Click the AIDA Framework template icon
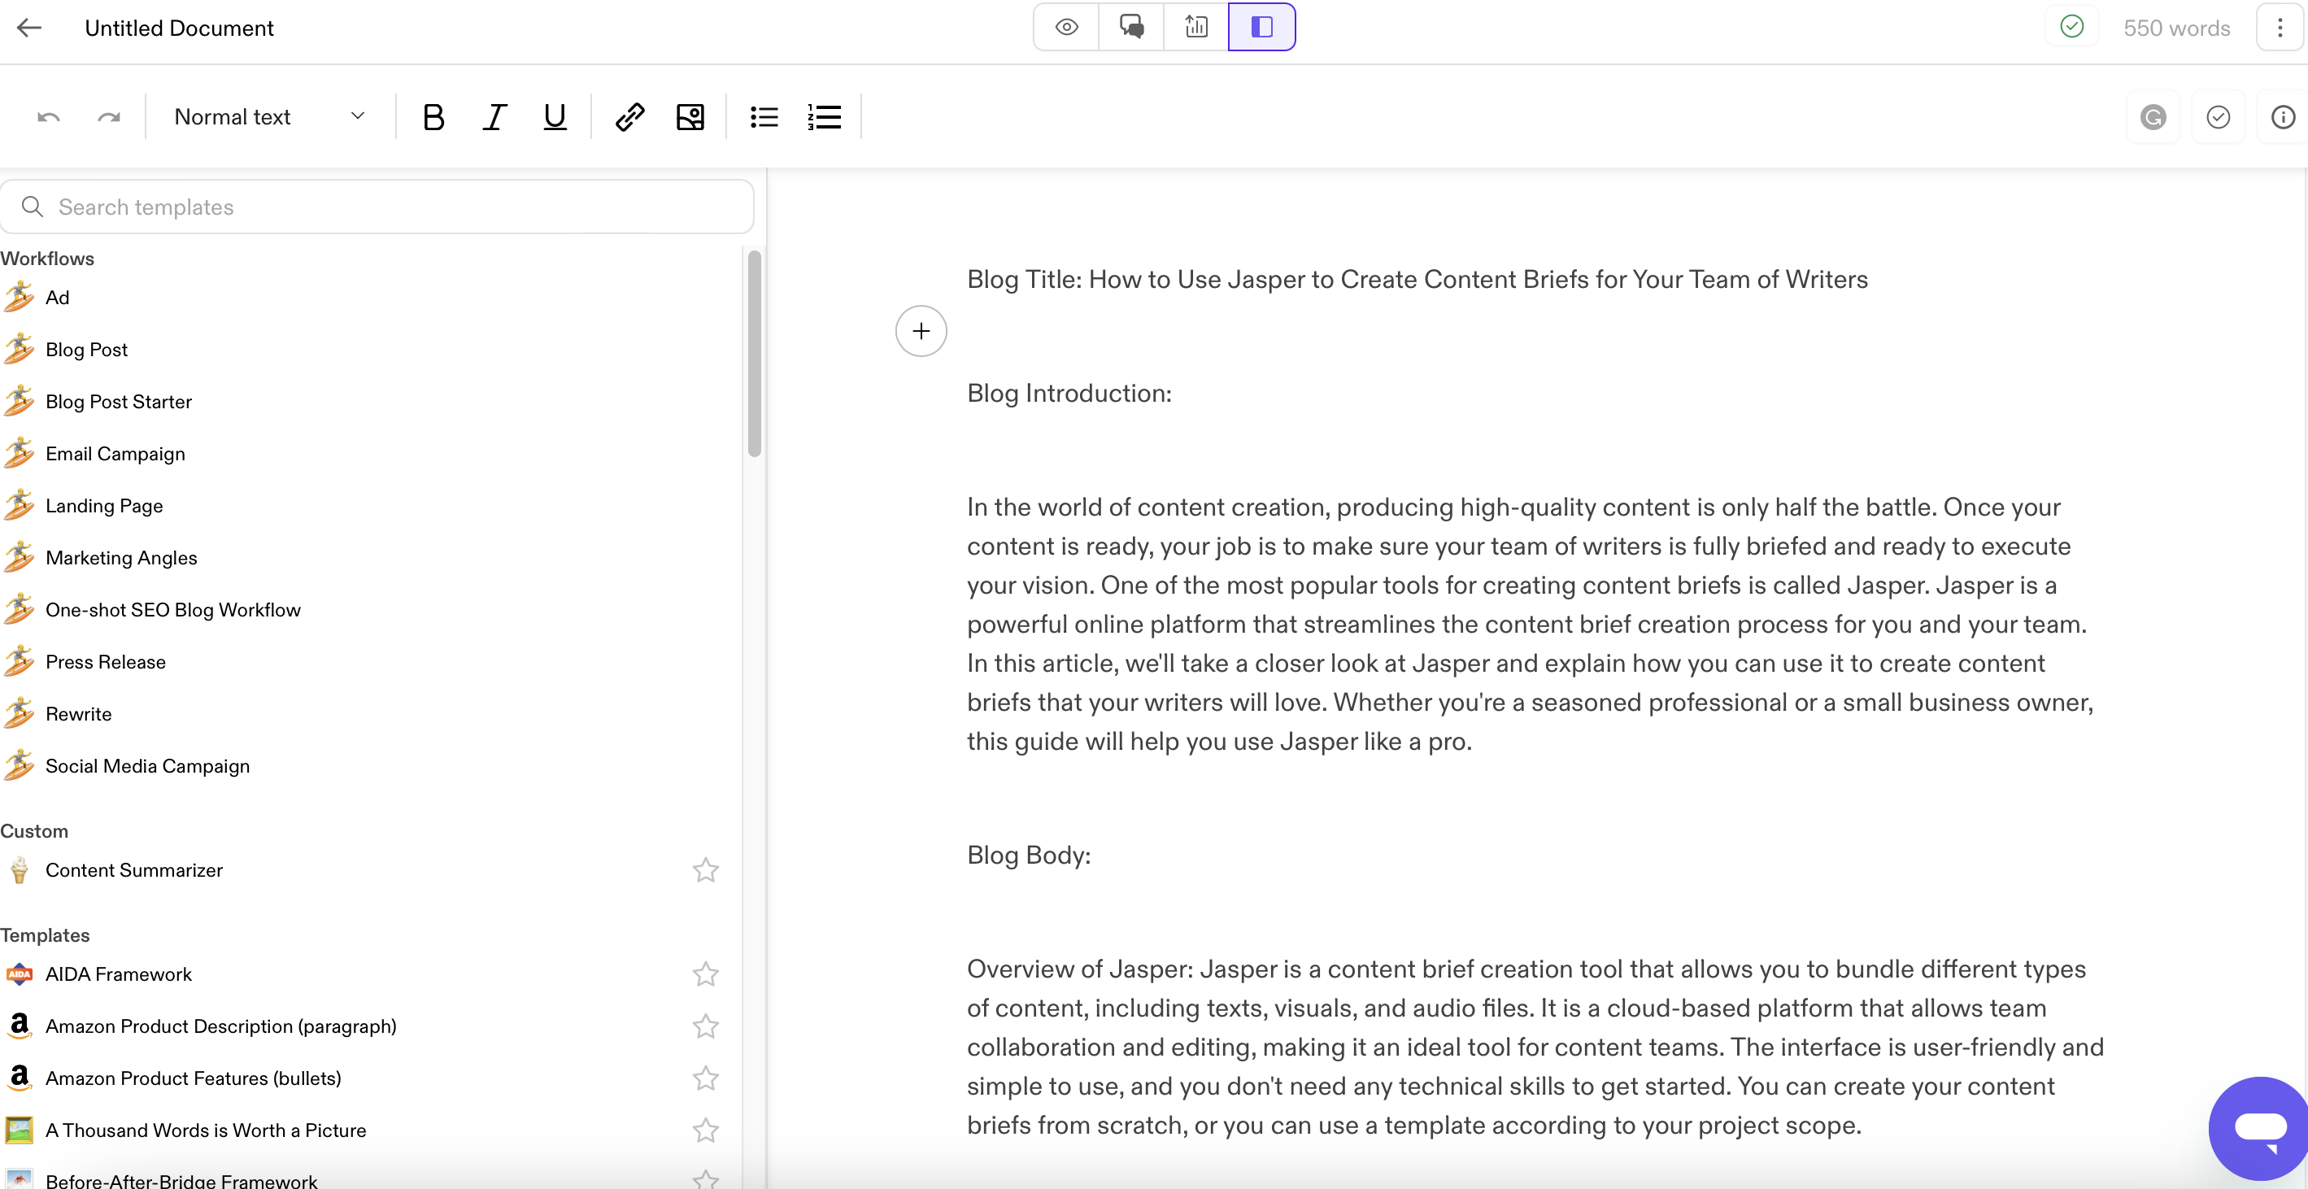Image resolution: width=2308 pixels, height=1189 pixels. point(19,974)
